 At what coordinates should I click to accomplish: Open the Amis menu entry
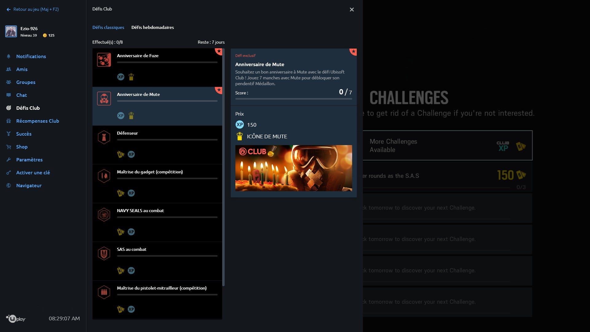point(22,69)
